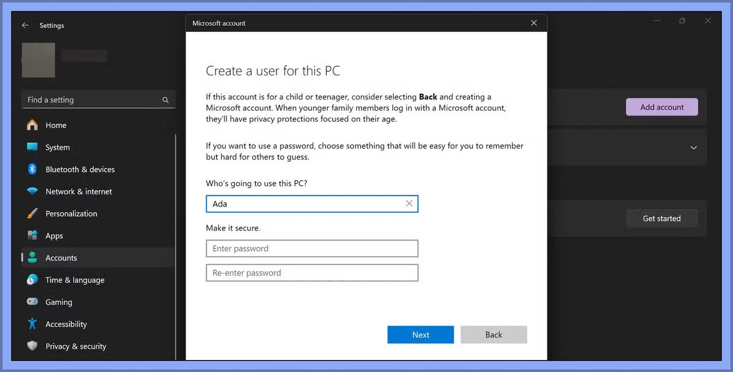Click the Personalization paintbrush icon

point(33,213)
